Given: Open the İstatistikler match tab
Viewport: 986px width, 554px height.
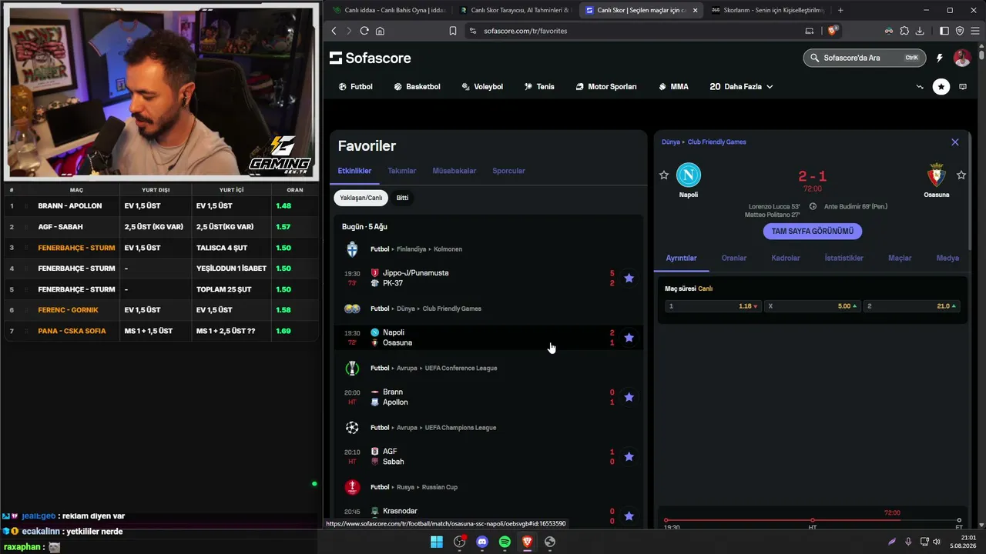Looking at the screenshot, I should point(844,258).
